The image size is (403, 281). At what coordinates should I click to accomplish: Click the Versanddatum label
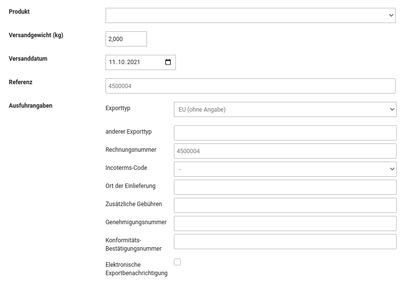[x=28, y=59]
